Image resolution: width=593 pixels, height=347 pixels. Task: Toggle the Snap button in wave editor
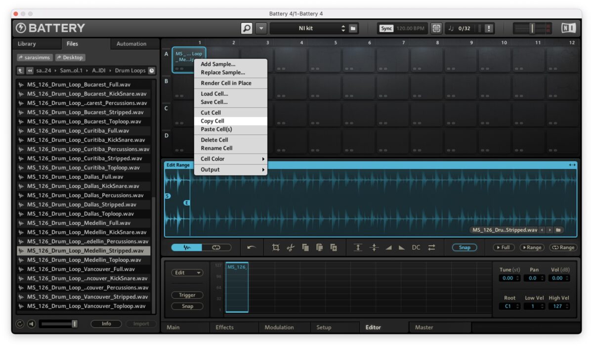tap(464, 248)
